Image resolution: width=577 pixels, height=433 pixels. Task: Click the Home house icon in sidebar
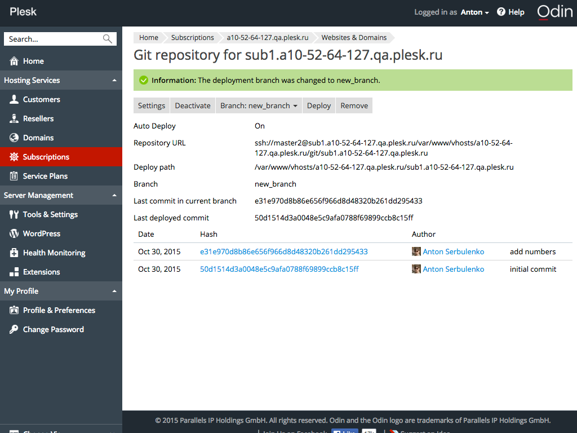tap(14, 61)
